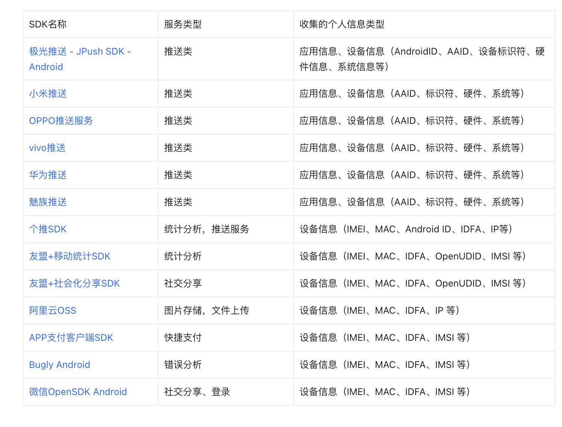Click collected info cell in 友盟+社会化分享SDK row
562x427 pixels.
424,283
